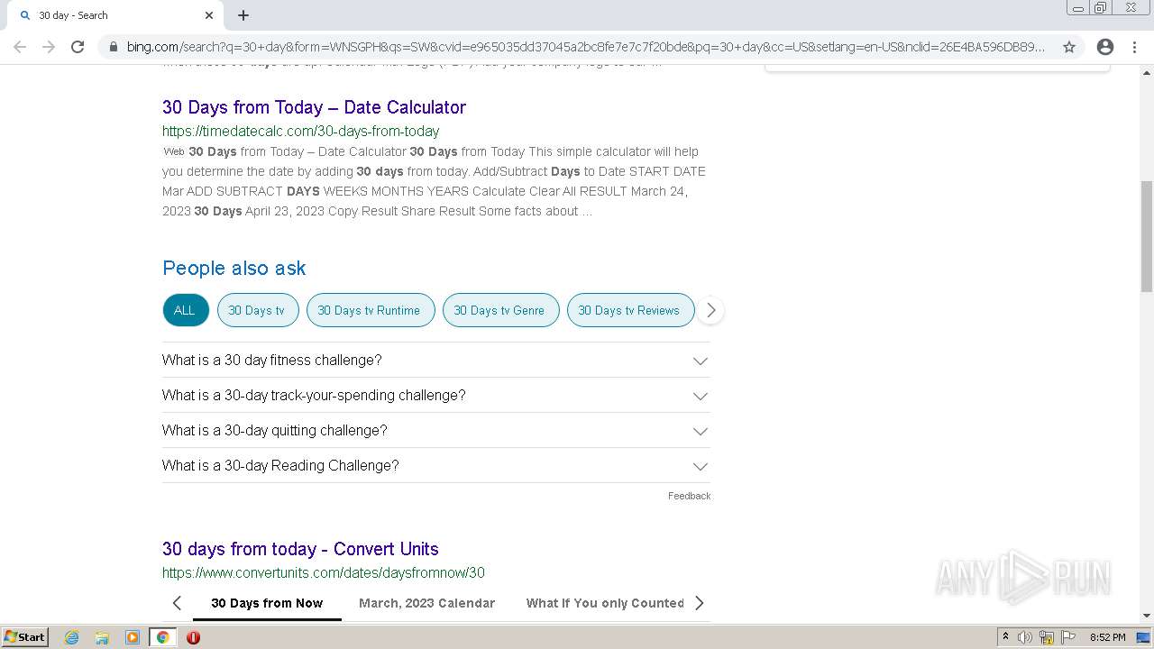Select the ALL filter pill
This screenshot has width=1154, height=649.
coord(185,310)
